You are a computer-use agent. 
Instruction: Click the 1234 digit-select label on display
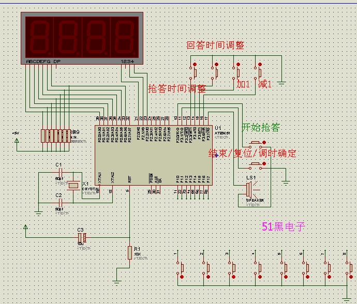[x=127, y=62]
